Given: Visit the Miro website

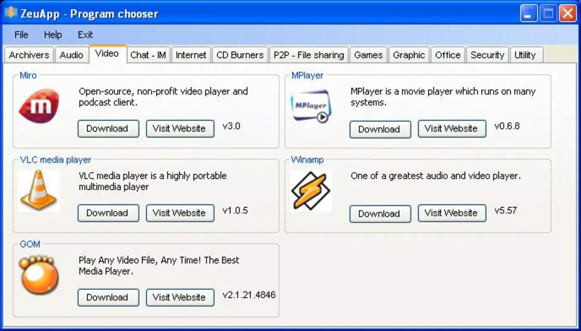Looking at the screenshot, I should 180,129.
